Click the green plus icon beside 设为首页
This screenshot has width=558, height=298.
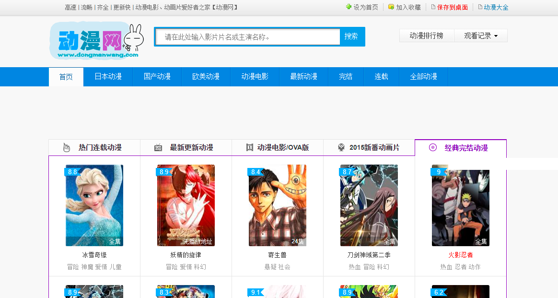click(x=349, y=7)
